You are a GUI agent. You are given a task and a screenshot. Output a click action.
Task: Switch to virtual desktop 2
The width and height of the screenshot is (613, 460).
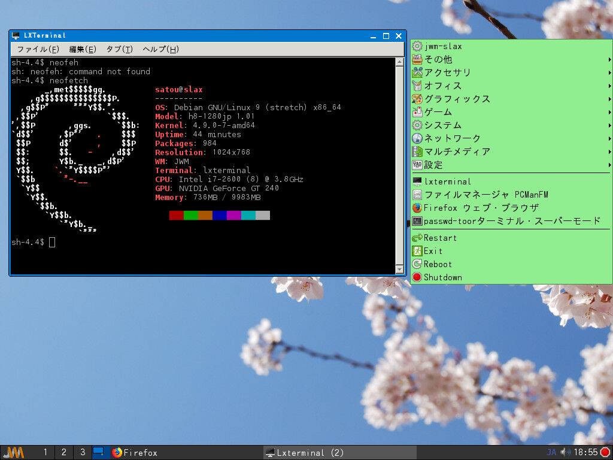coord(63,453)
